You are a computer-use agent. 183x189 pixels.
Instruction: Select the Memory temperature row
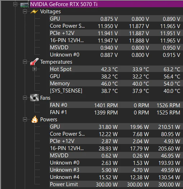click(116, 84)
